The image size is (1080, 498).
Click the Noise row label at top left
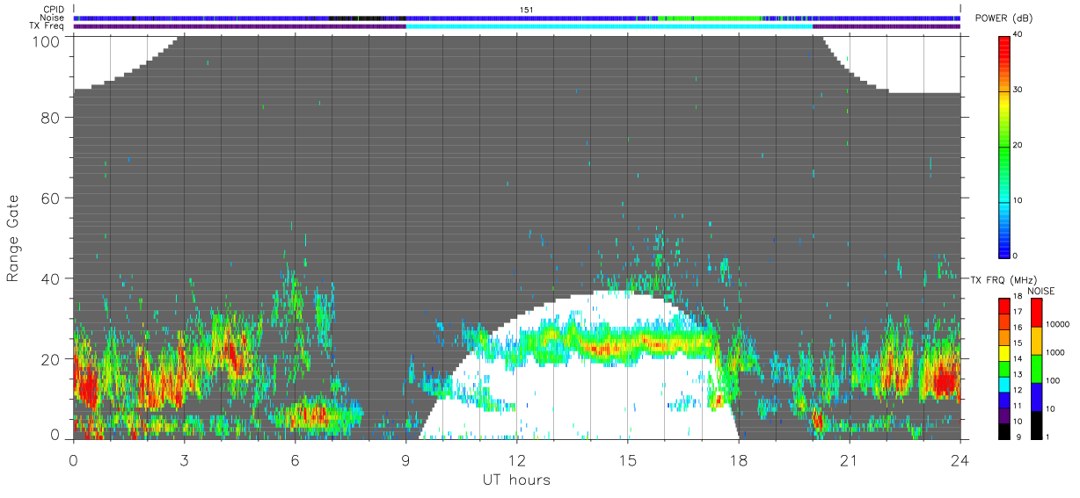(53, 18)
